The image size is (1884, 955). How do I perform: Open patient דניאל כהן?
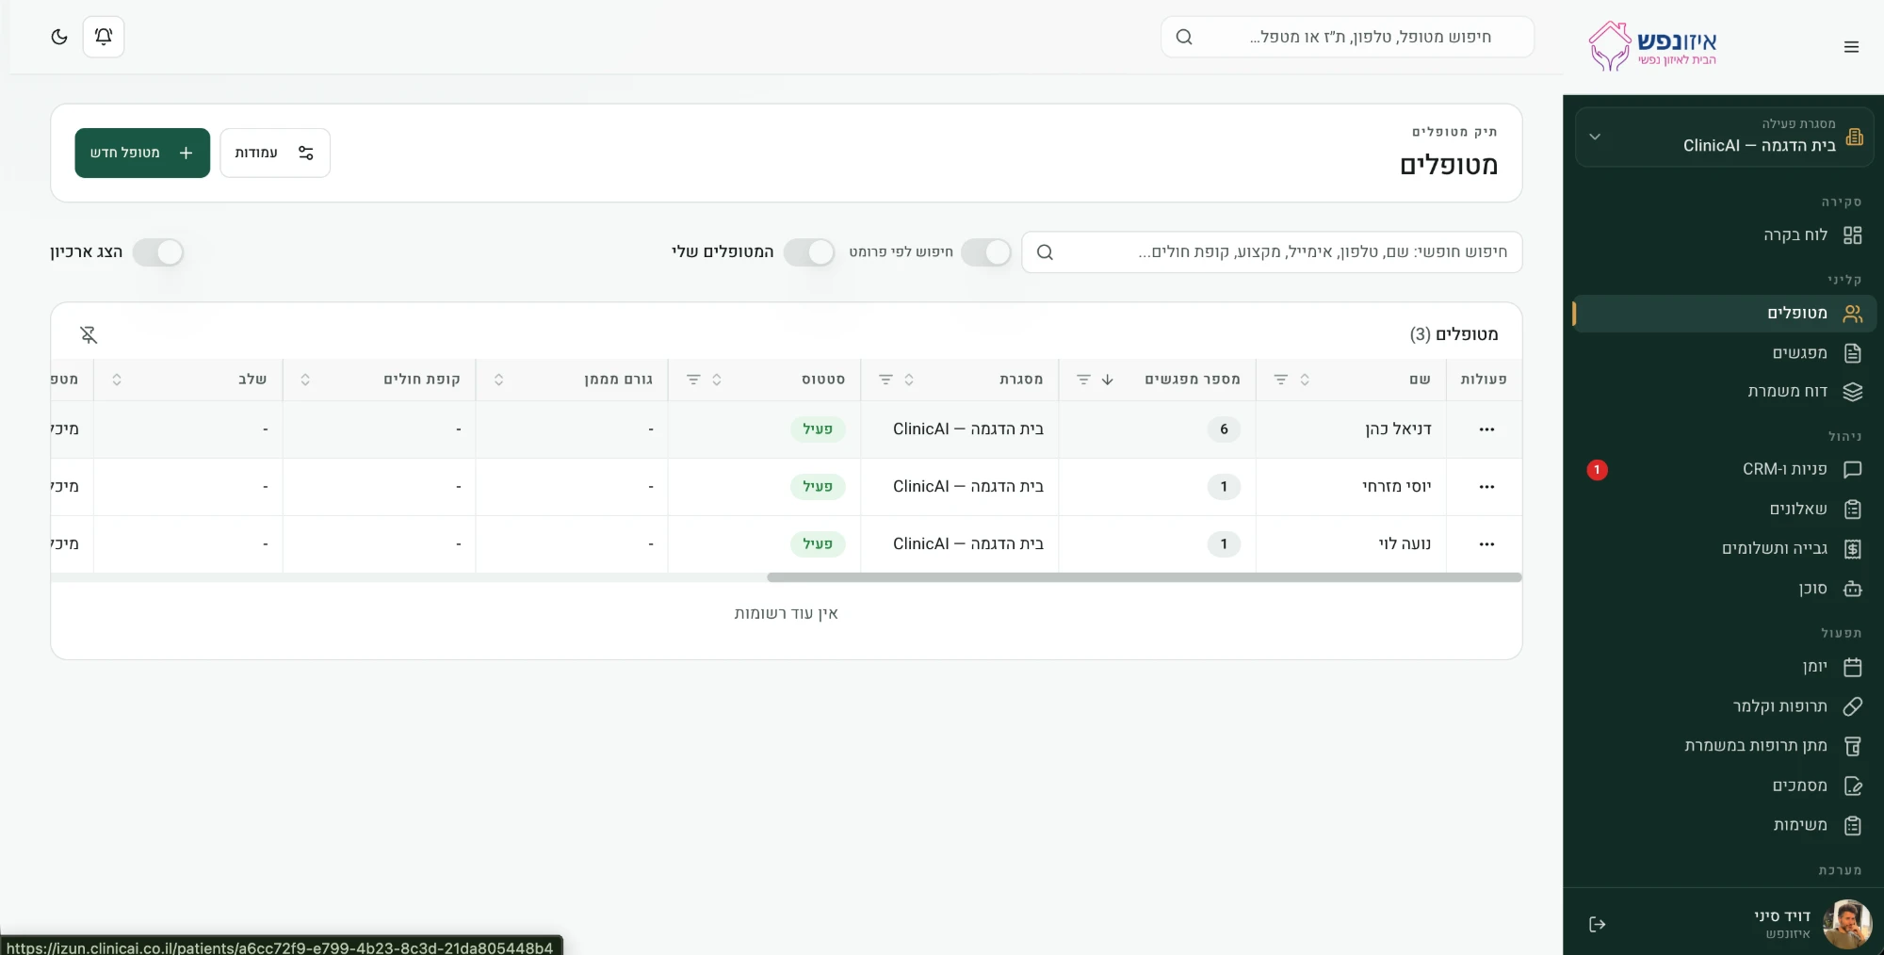1398,429
